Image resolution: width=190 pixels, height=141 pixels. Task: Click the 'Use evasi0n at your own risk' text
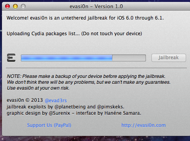click(38, 88)
